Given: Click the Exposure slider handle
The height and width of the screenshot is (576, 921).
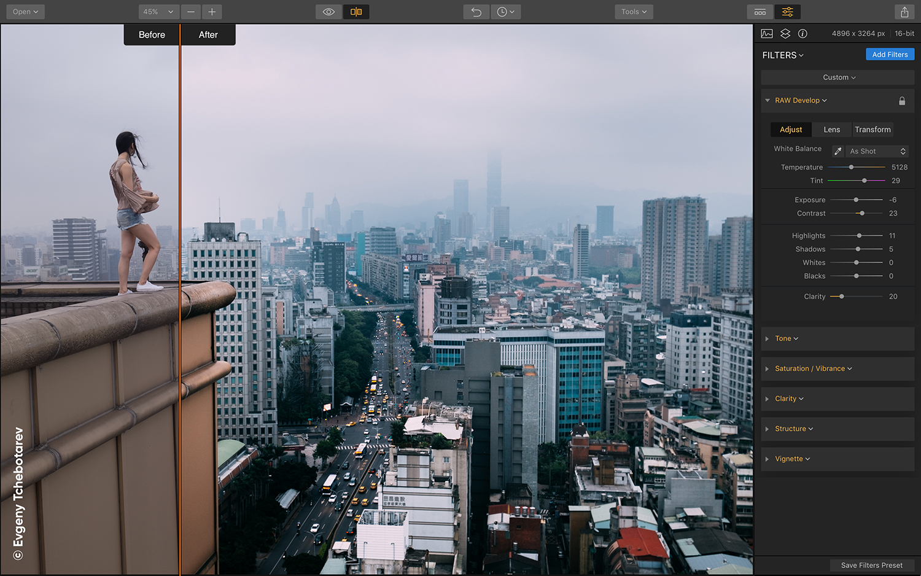Looking at the screenshot, I should (856, 200).
